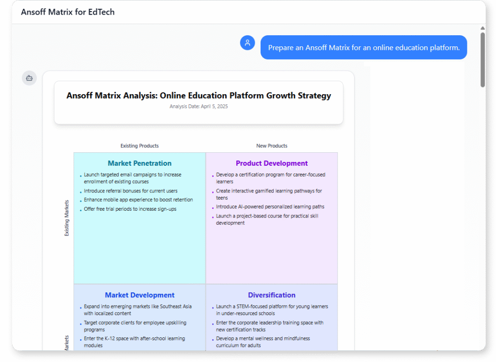Select the Market Penetration quadrant heading
Image resolution: width=496 pixels, height=362 pixels.
point(139,163)
